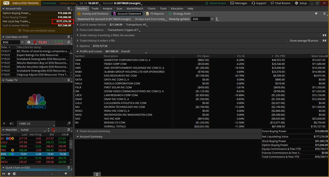Click the Order History collapse-arrows icon
The width and height of the screenshot is (329, 177).
(324, 35)
